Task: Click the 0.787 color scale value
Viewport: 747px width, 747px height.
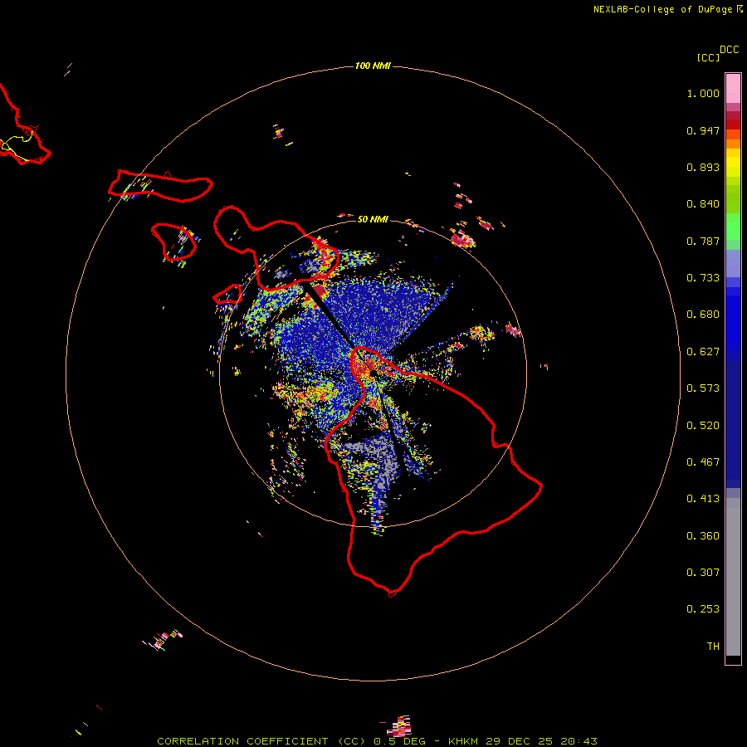Action: (703, 241)
